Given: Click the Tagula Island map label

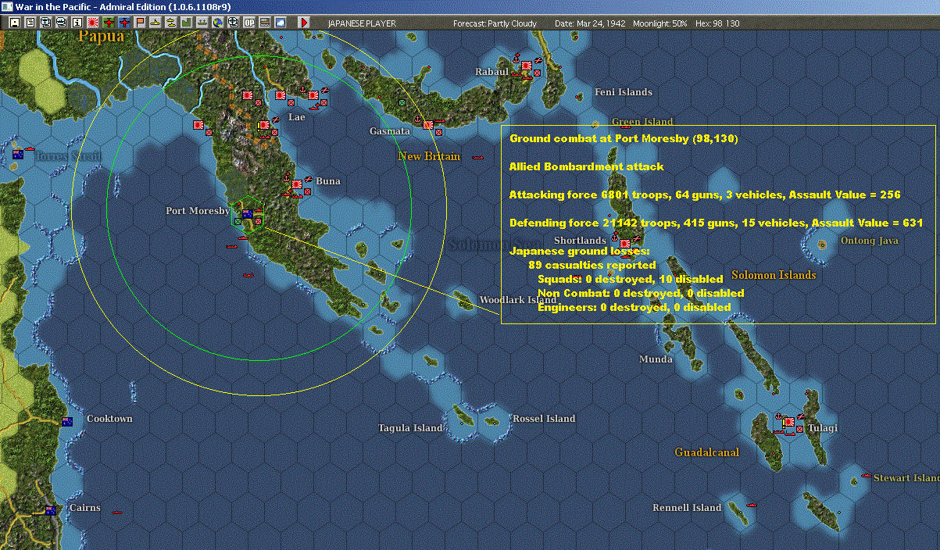Looking at the screenshot, I should (x=411, y=428).
